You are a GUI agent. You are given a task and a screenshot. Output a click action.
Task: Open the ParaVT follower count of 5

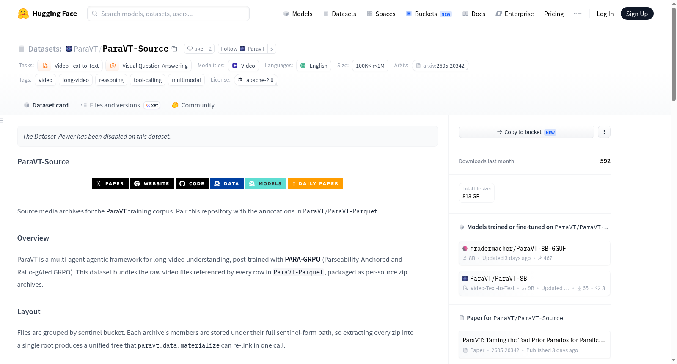pyautogui.click(x=272, y=49)
